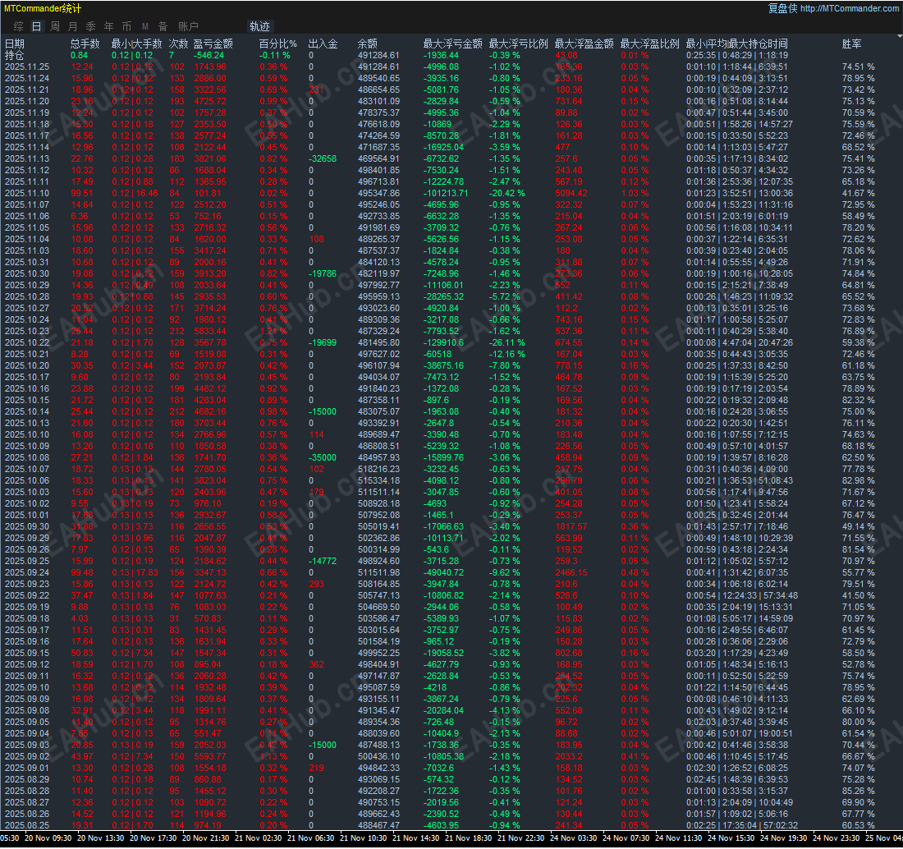Click the -26.11 % floating loss ratio

(507, 342)
